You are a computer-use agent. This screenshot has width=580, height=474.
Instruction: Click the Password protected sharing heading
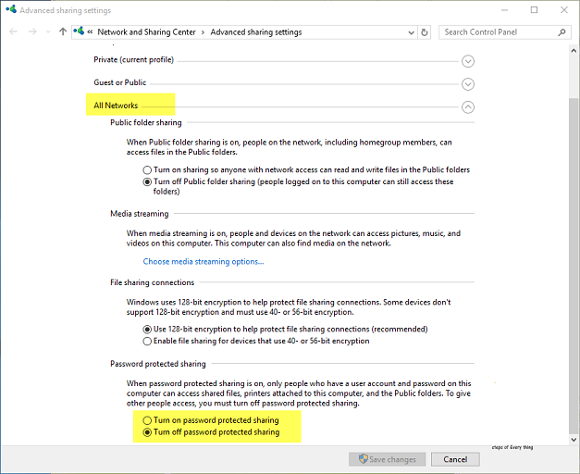click(x=158, y=364)
